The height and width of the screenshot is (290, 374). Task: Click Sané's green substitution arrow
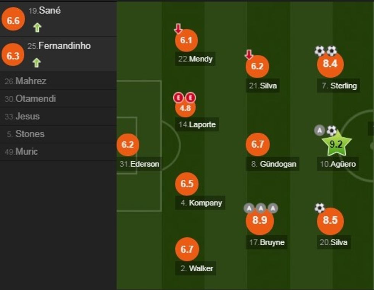pos(37,27)
